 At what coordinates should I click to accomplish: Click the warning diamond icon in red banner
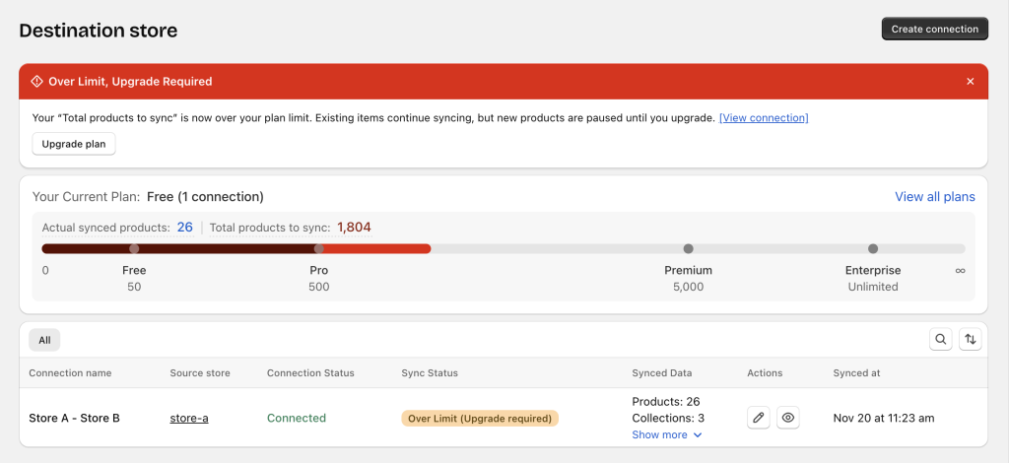click(37, 82)
